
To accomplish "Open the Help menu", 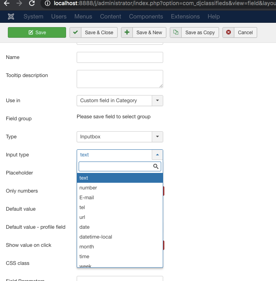I will 213,17.
